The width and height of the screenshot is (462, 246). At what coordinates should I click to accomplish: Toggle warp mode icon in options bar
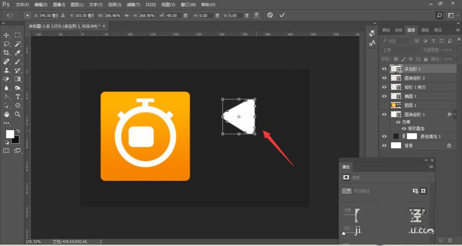[x=255, y=15]
